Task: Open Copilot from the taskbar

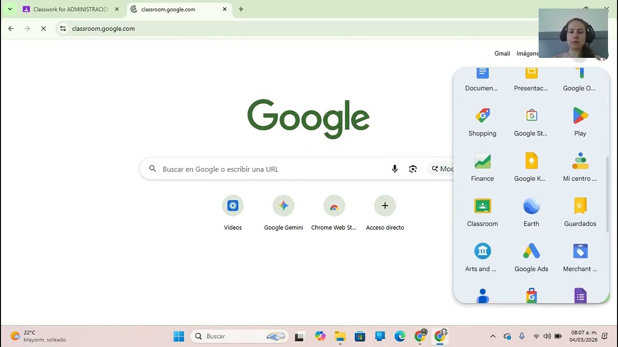Action: pos(320,336)
